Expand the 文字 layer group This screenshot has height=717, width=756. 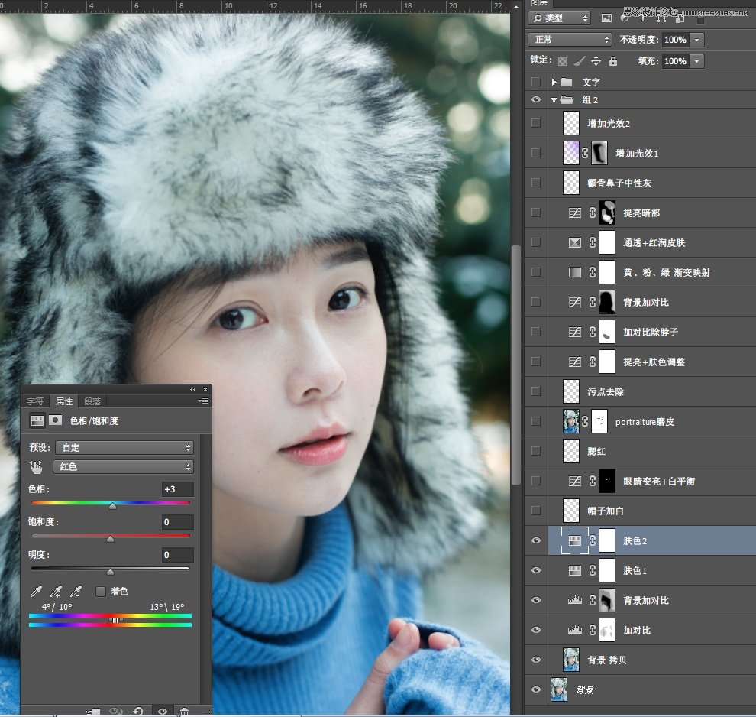coord(554,82)
